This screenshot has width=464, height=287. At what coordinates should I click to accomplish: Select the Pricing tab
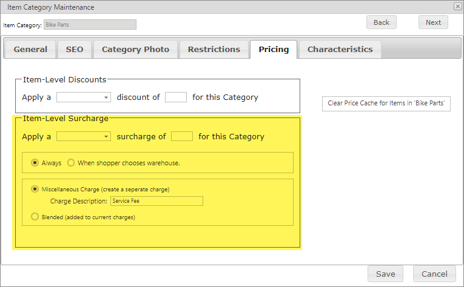[x=274, y=49]
